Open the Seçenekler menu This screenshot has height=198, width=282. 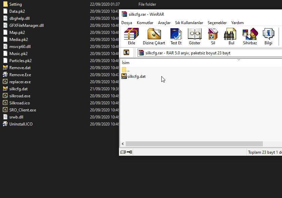217,23
